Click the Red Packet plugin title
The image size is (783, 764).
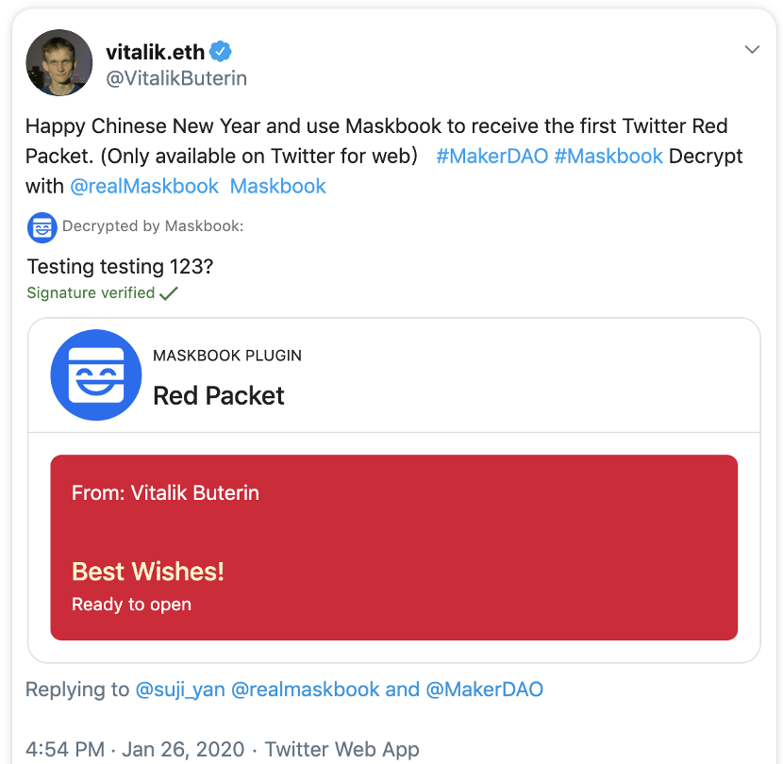click(x=219, y=395)
